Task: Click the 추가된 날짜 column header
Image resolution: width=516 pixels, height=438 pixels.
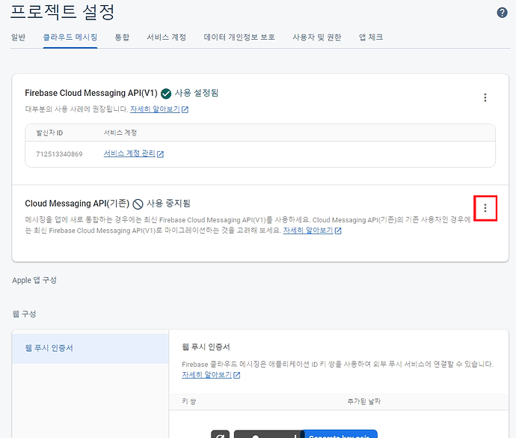Action: coord(364,401)
